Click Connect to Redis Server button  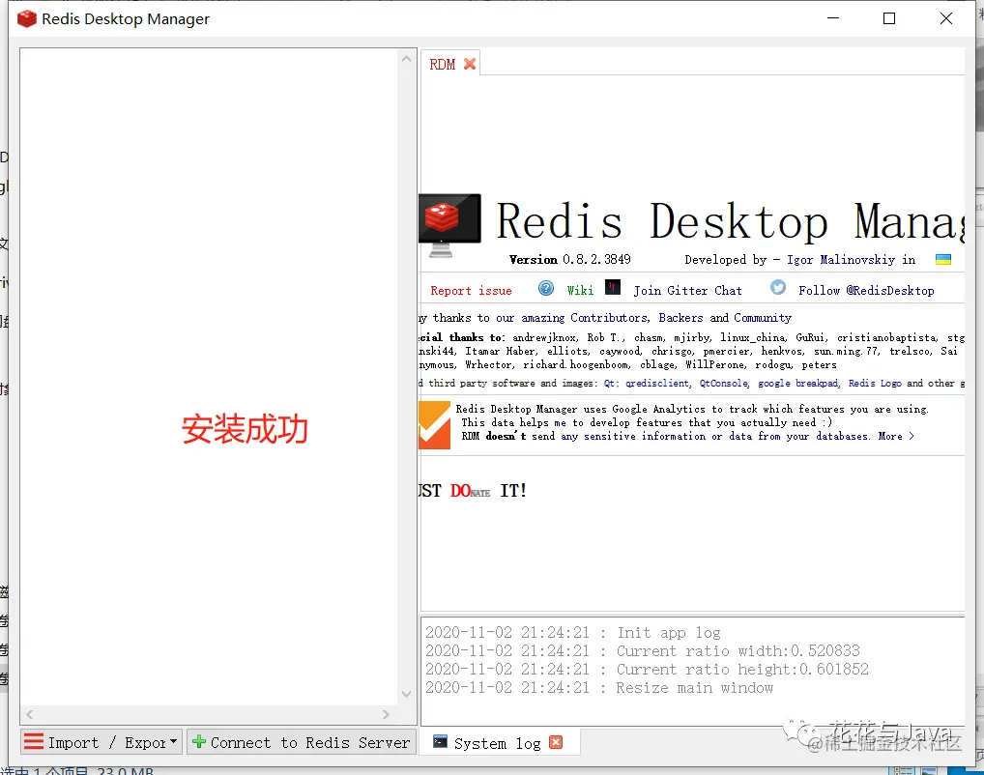(302, 742)
